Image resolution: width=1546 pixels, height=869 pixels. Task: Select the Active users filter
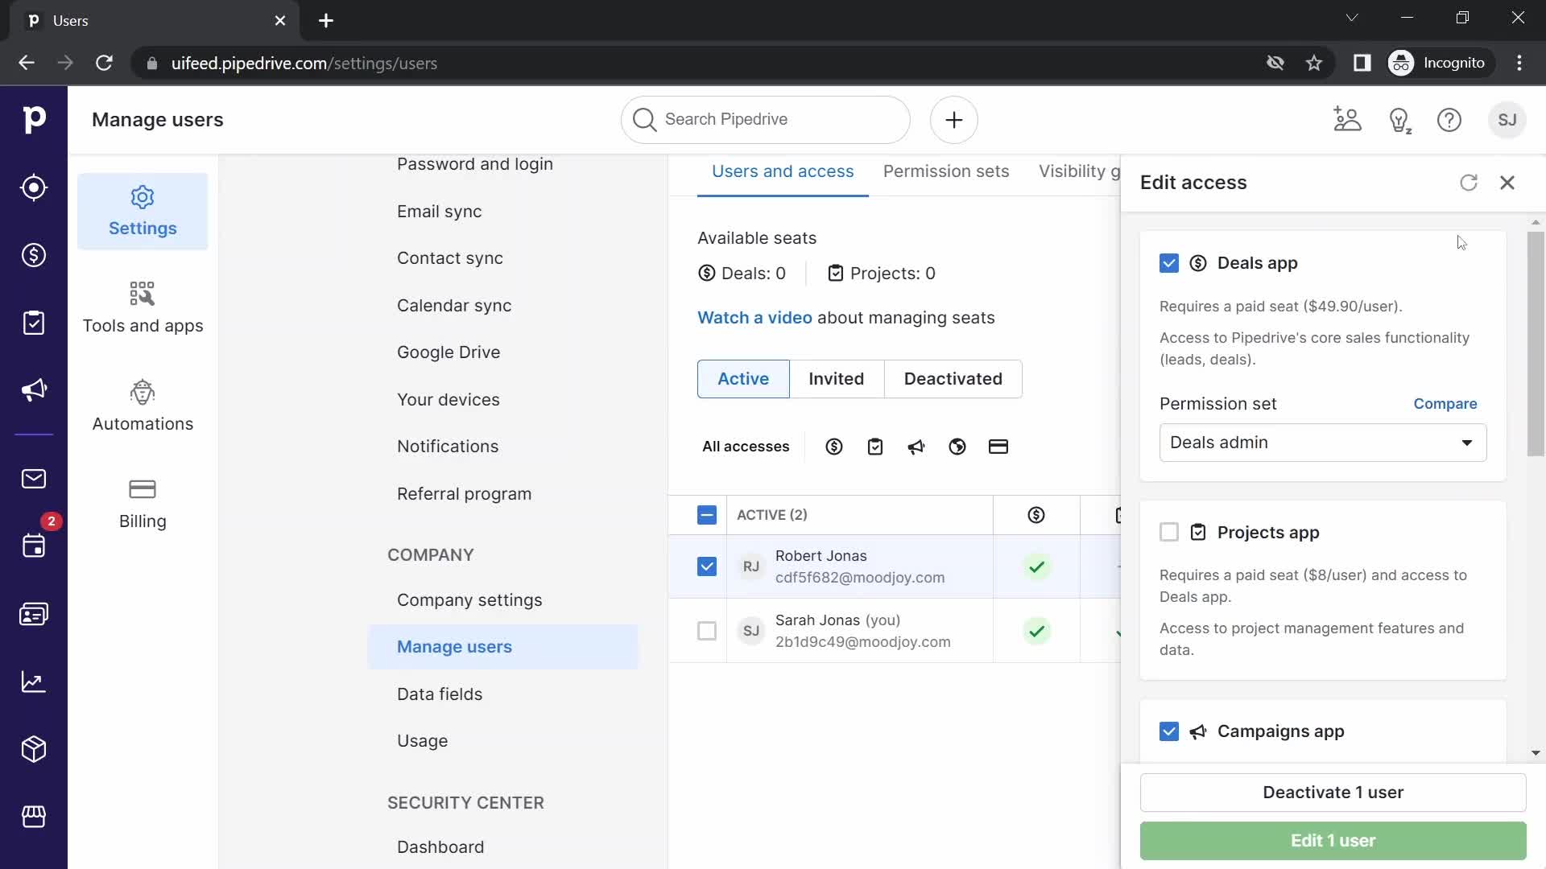(743, 379)
